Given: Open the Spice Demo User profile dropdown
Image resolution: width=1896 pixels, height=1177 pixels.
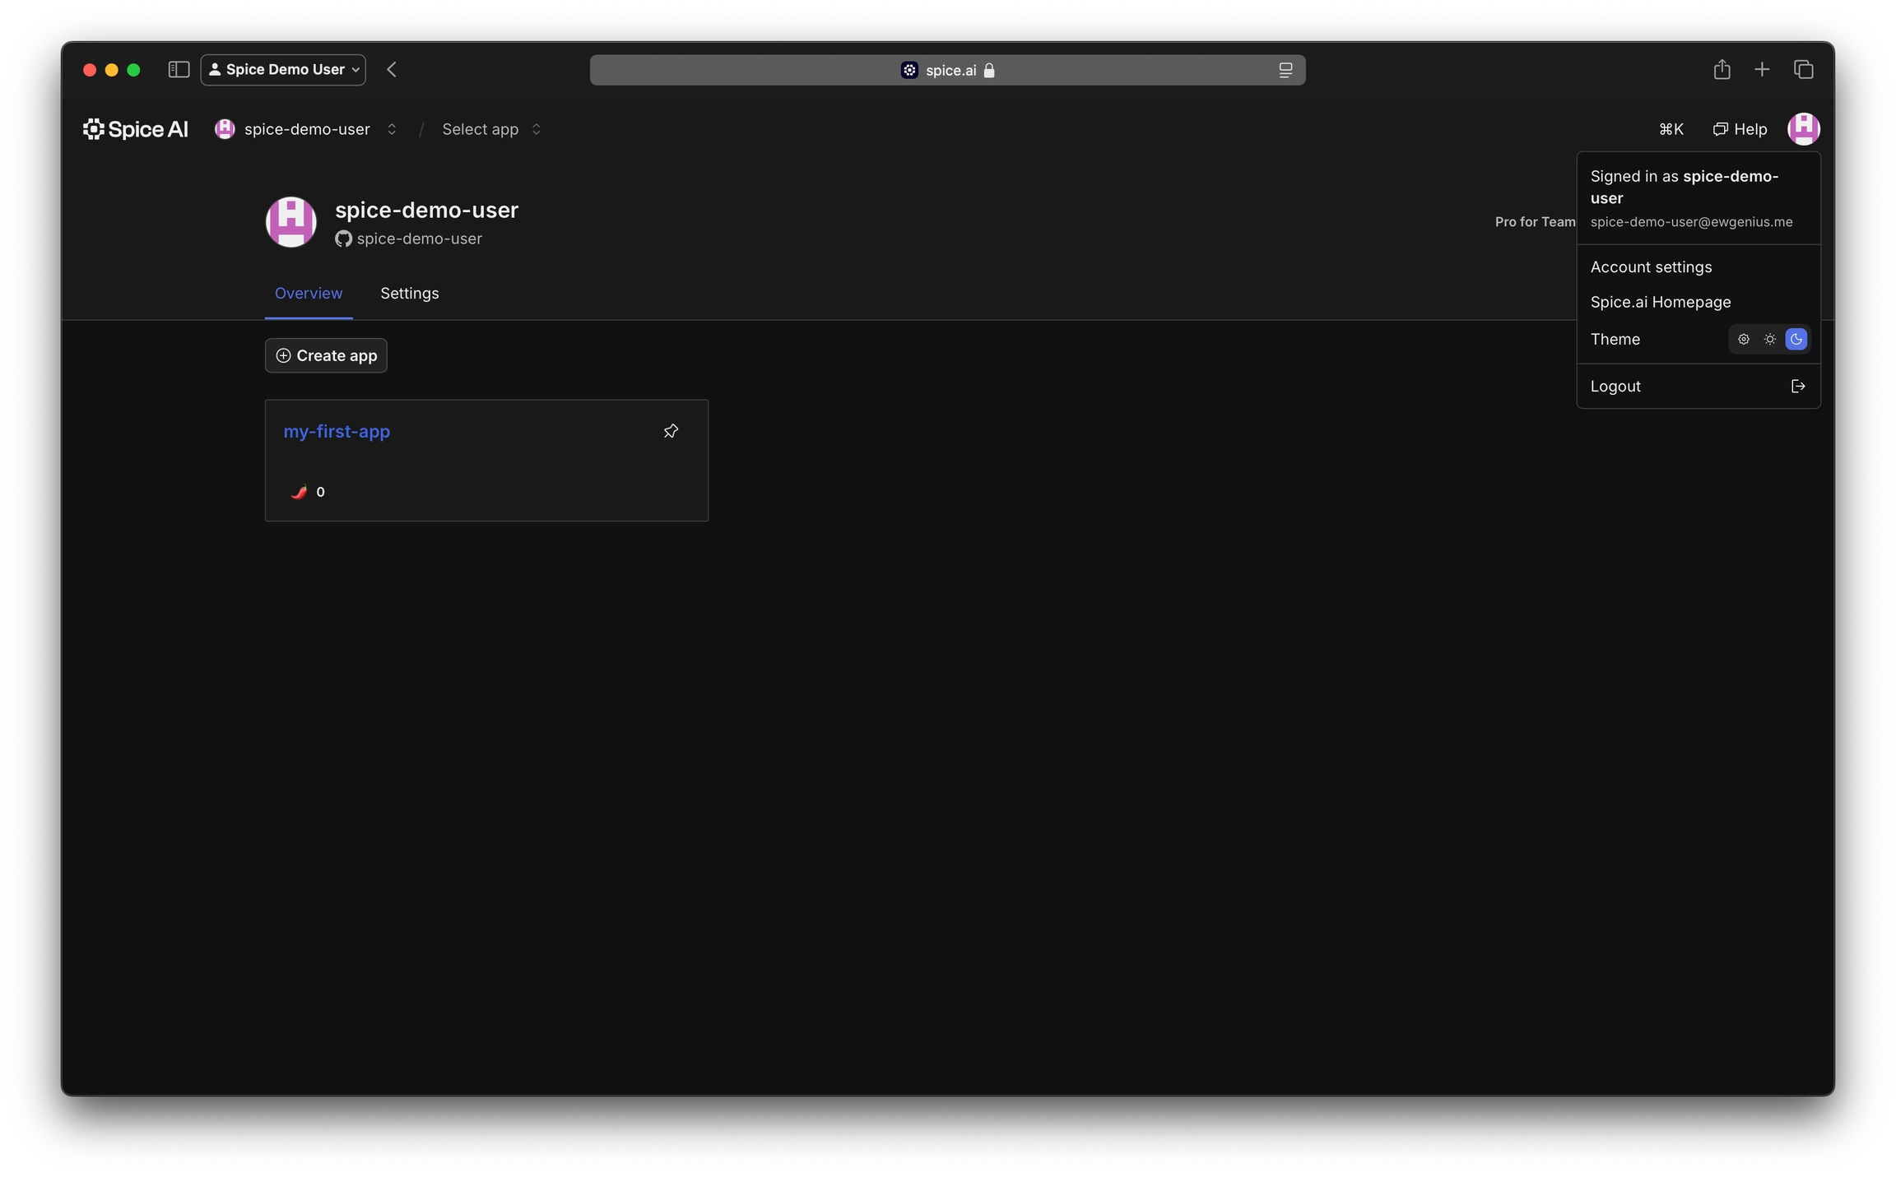Looking at the screenshot, I should tap(283, 70).
